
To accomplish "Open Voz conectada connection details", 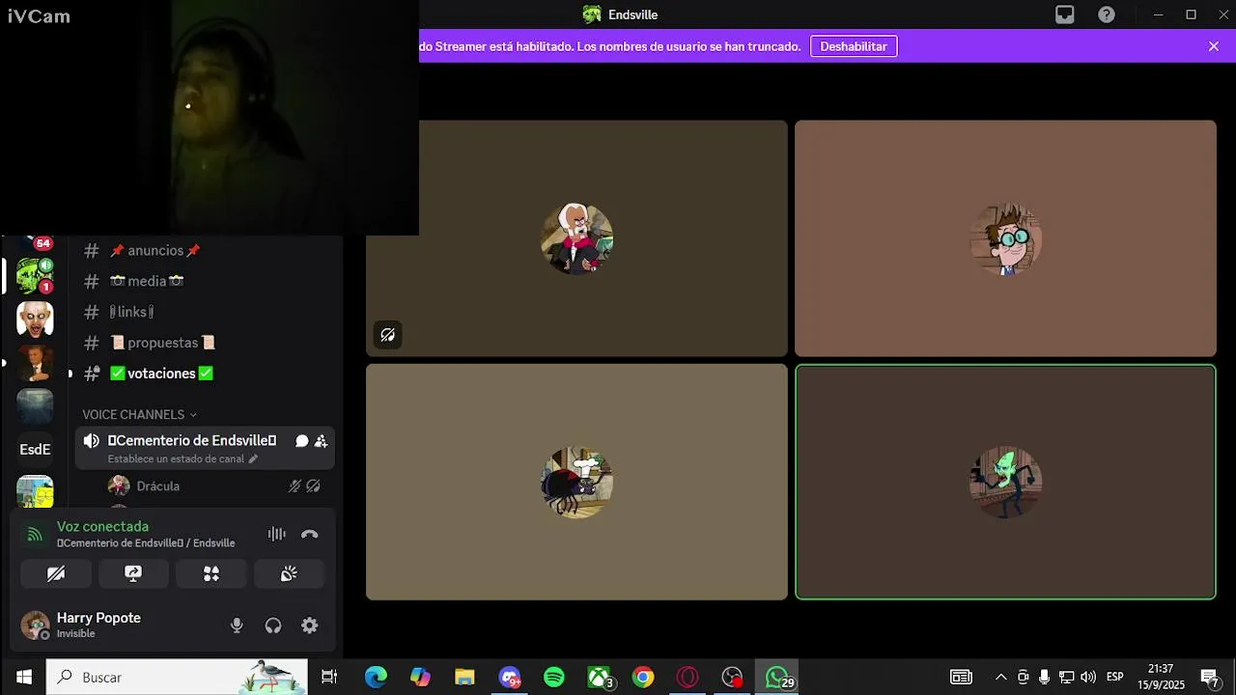I will 102,526.
